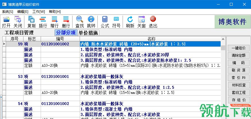
Task: Click the 套旧工程 button
Action: tap(238, 92)
